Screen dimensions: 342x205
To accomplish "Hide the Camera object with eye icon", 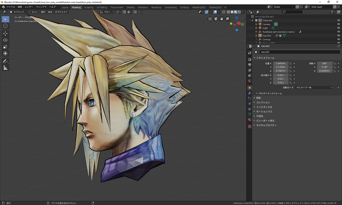I will coord(339,24).
